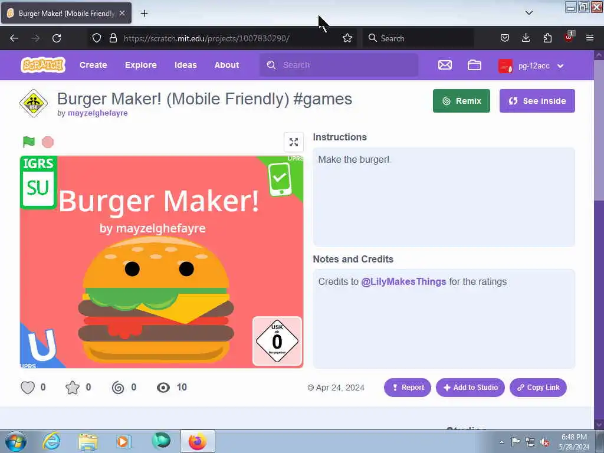Favorite the project with star icon
604x453 pixels.
tap(73, 387)
